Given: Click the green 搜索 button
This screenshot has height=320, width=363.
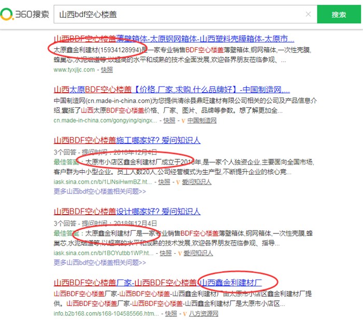Looking at the screenshot, I should click(x=339, y=15).
